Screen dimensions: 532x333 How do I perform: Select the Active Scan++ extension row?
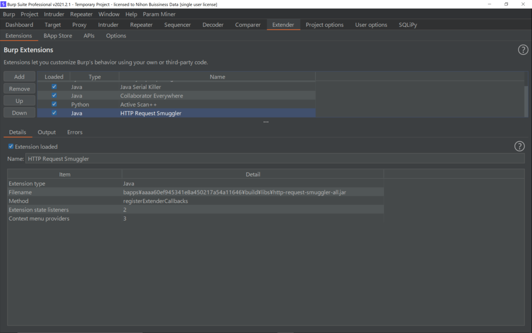(176, 104)
